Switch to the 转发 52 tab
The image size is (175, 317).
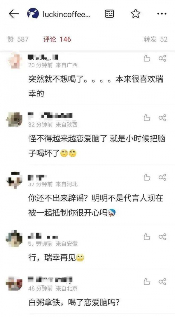pos(155,39)
